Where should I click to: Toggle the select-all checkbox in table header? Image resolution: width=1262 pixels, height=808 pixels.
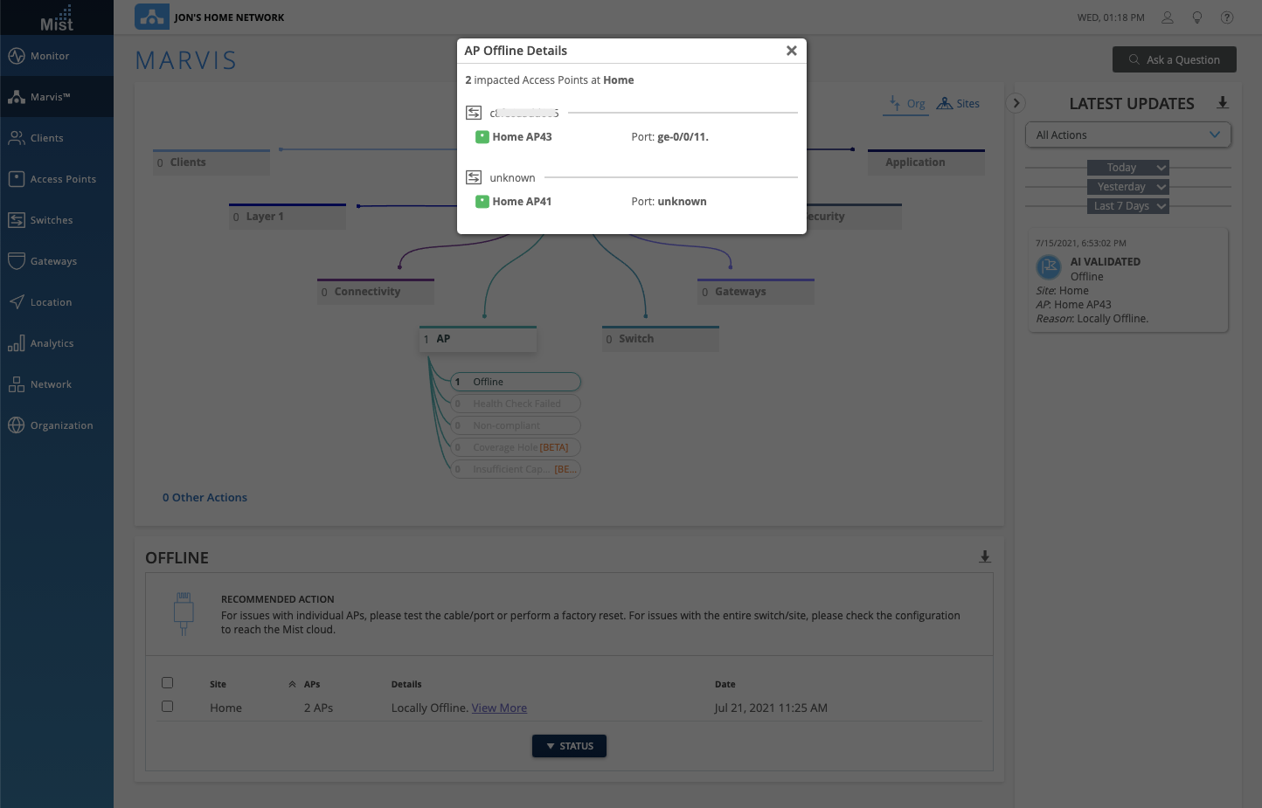pos(168,683)
